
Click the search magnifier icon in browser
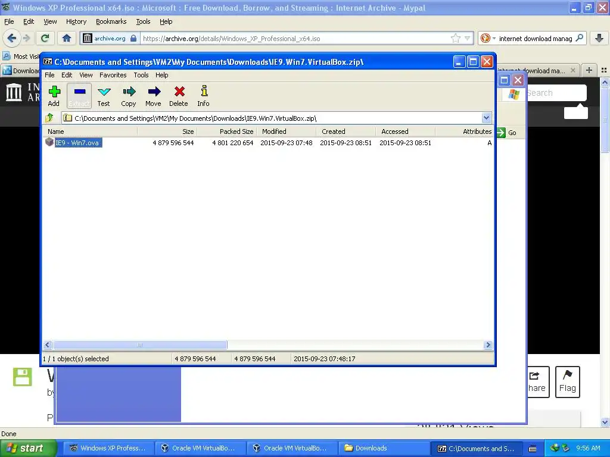pos(579,38)
